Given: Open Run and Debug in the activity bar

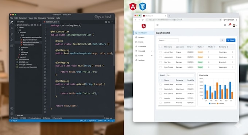Looking at the screenshot, I should (x=12, y=40).
